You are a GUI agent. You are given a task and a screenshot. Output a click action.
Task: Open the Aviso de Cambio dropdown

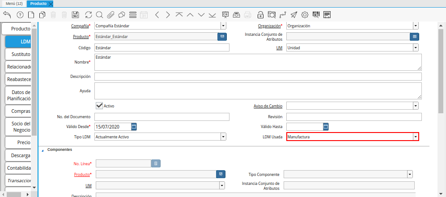pyautogui.click(x=415, y=106)
